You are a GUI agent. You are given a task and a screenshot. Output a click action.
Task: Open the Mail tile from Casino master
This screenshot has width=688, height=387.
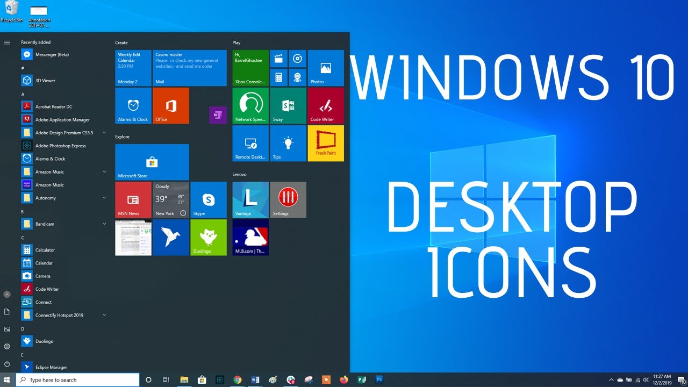190,68
